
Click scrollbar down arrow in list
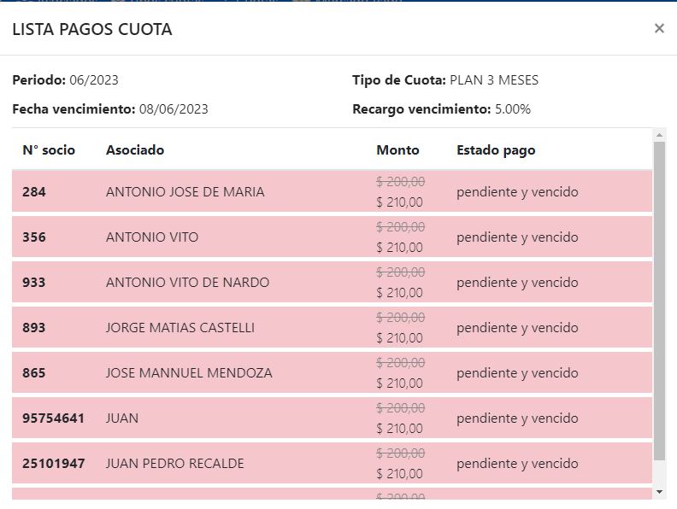[659, 492]
